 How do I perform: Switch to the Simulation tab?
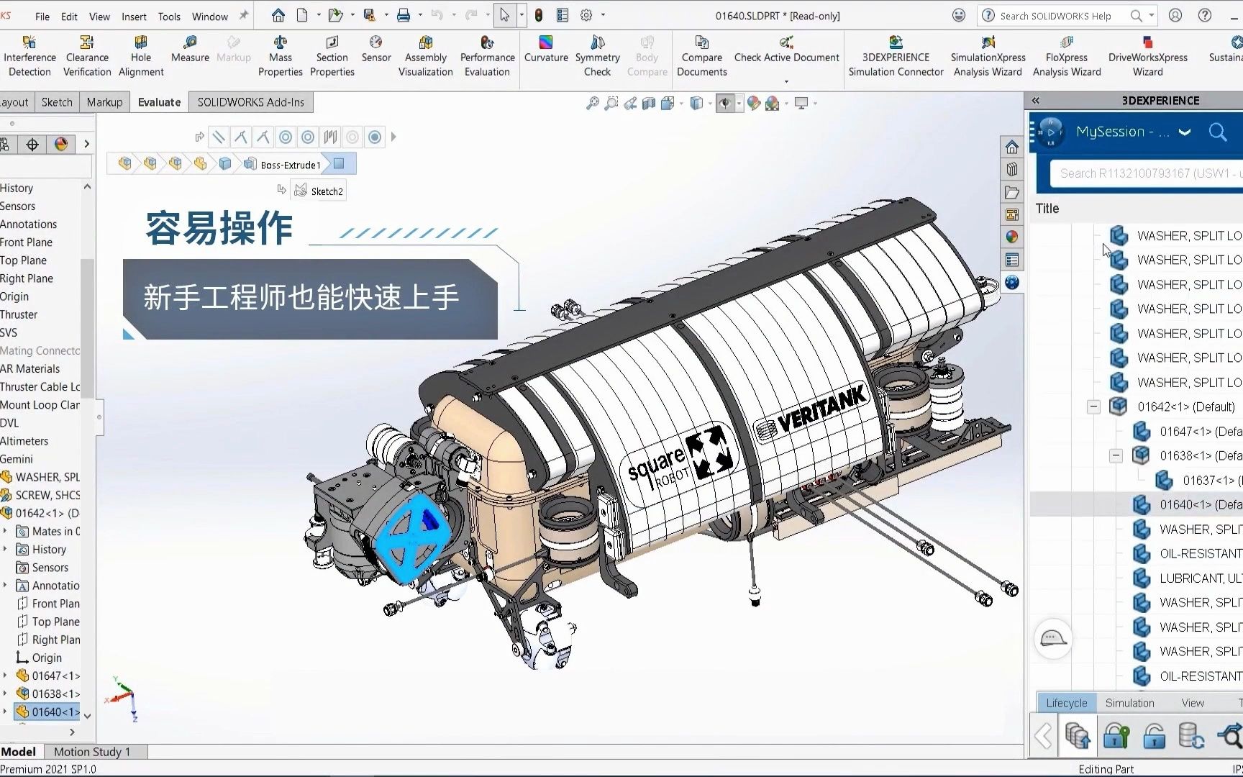point(1130,703)
